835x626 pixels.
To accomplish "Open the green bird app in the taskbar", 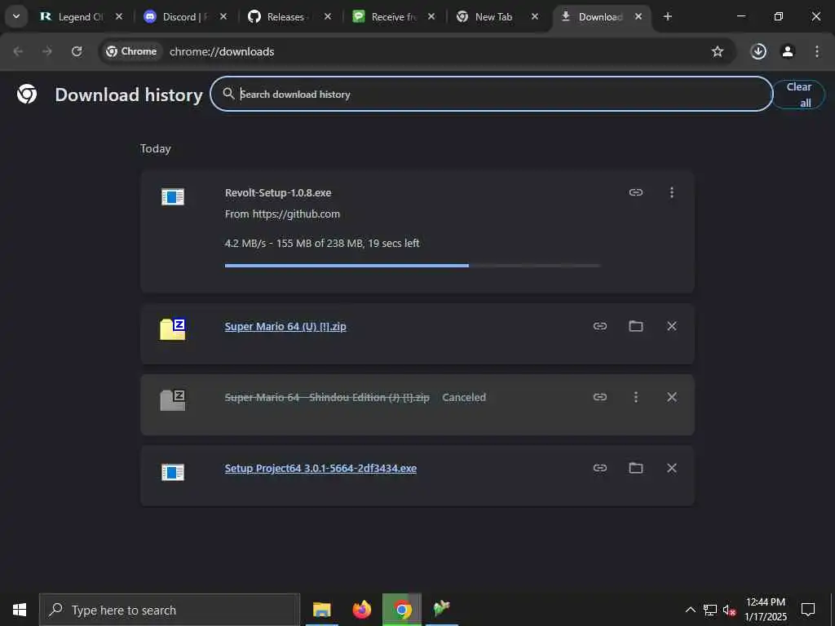I will pyautogui.click(x=441, y=608).
